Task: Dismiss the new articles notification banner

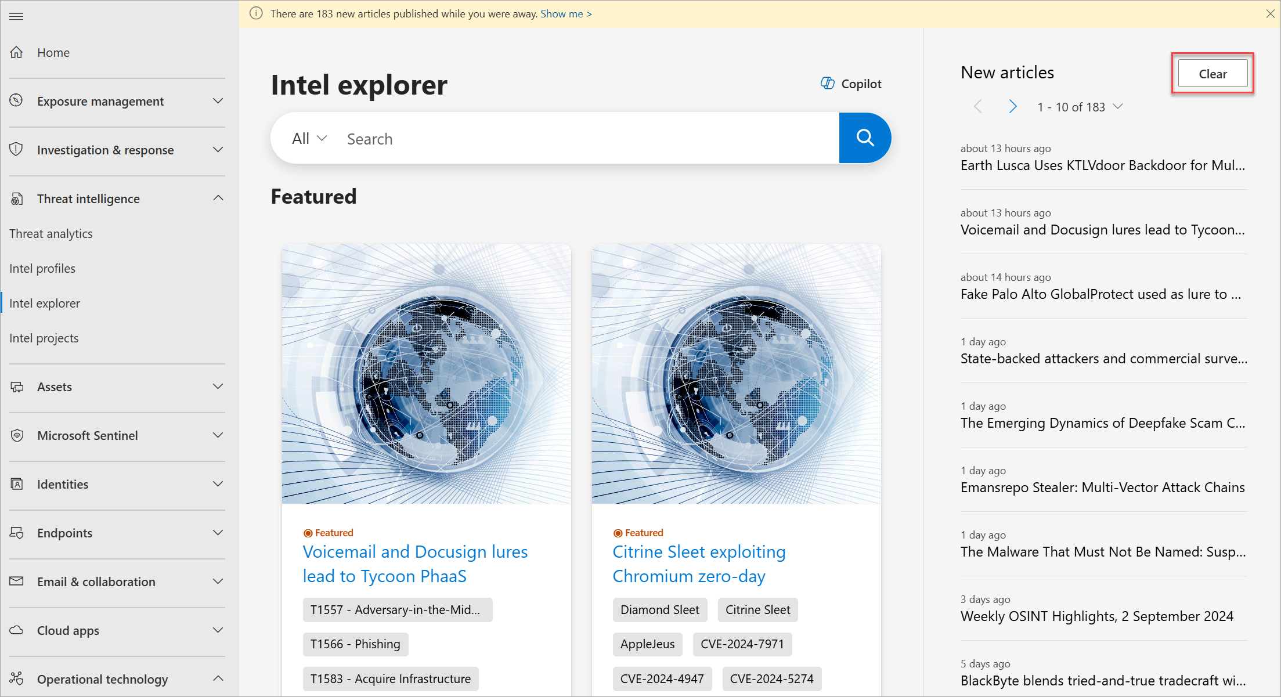Action: [1270, 14]
